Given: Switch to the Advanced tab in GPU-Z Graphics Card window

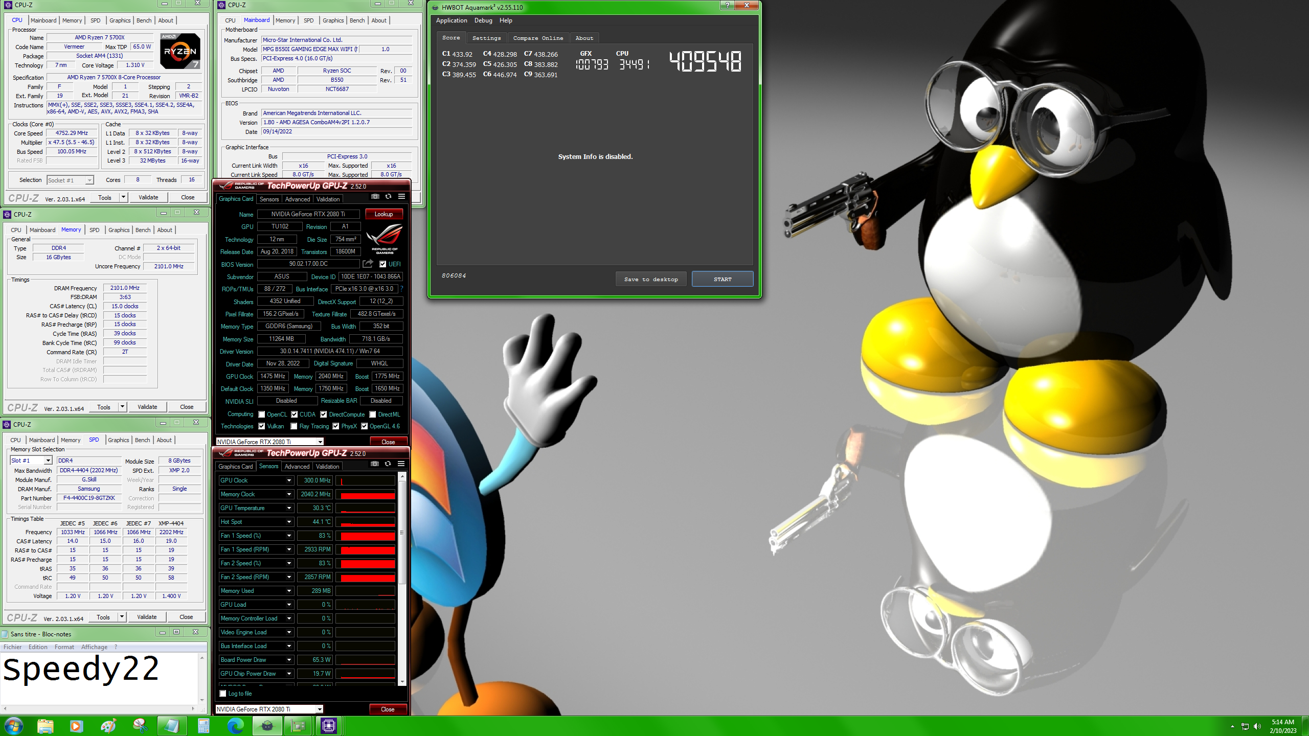Looking at the screenshot, I should pos(298,199).
